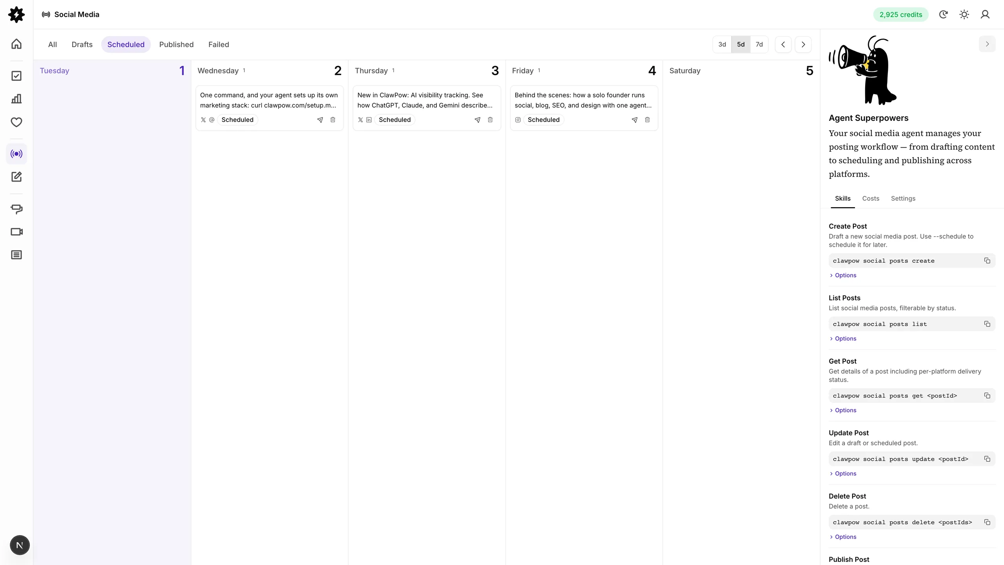Switch calendar to 3d view
Viewport: 1004px width, 565px height.
coord(722,44)
